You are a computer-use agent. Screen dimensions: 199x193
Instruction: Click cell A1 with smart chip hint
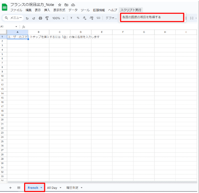(17, 37)
